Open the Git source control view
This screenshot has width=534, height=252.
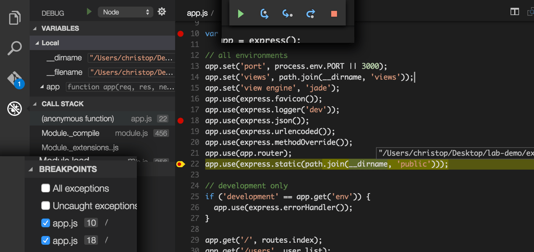click(x=15, y=79)
